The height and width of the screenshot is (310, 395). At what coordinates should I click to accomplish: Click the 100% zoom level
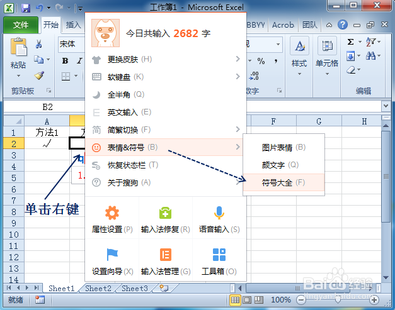[x=281, y=300]
